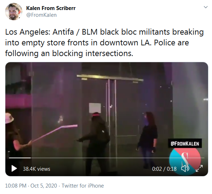212x194 pixels.
Task: Seek along the video progress bar
Action: [x=107, y=158]
